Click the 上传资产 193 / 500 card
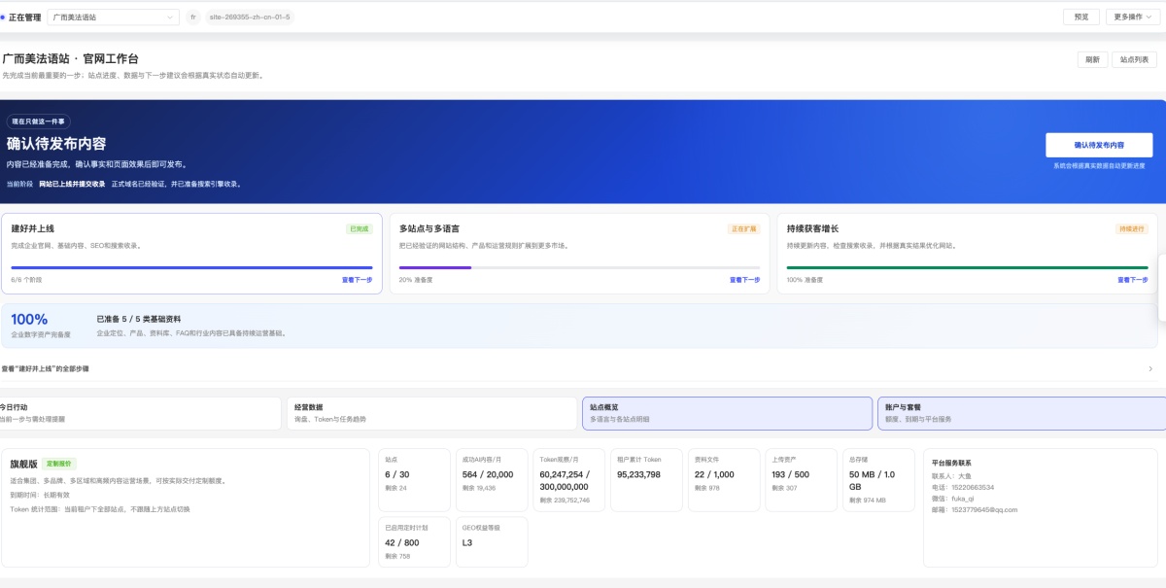This screenshot has width=1166, height=588. [801, 480]
